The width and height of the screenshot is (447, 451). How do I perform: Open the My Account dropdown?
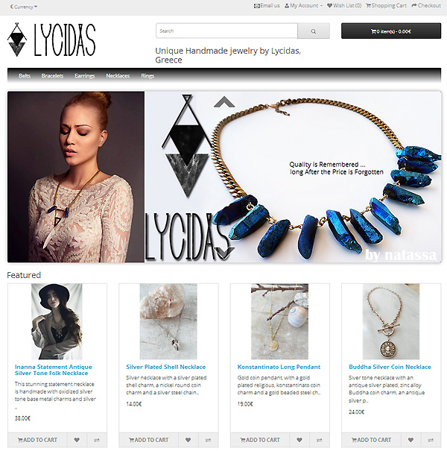coord(303,6)
